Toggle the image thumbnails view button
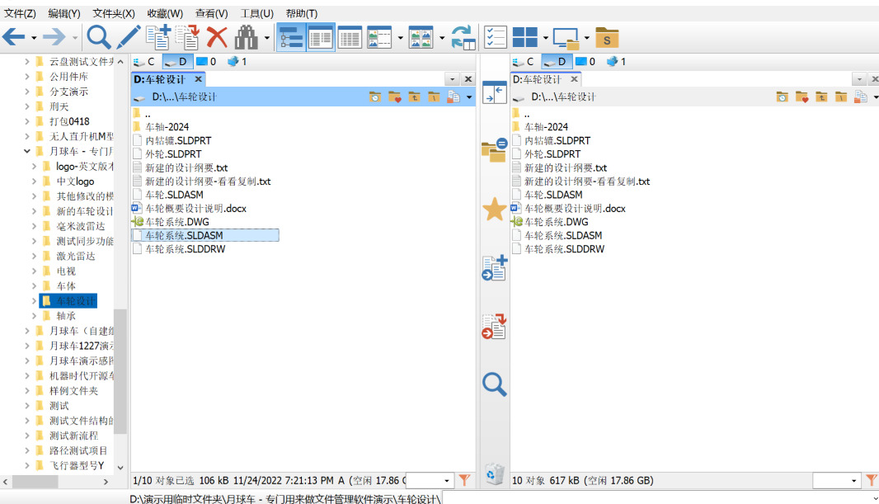The height and width of the screenshot is (504, 879). point(421,38)
